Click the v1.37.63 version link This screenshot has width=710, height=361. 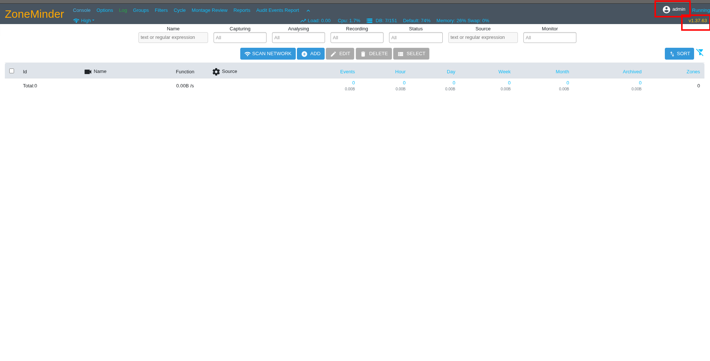pos(697,21)
